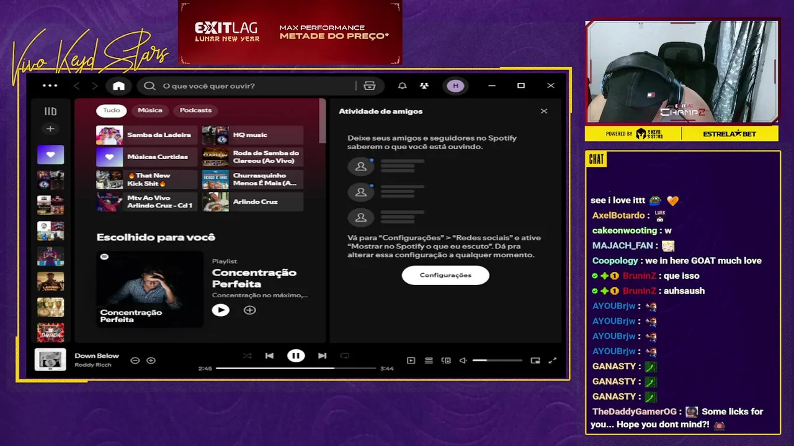Add Down Below to playlist with plus icon

151,360
